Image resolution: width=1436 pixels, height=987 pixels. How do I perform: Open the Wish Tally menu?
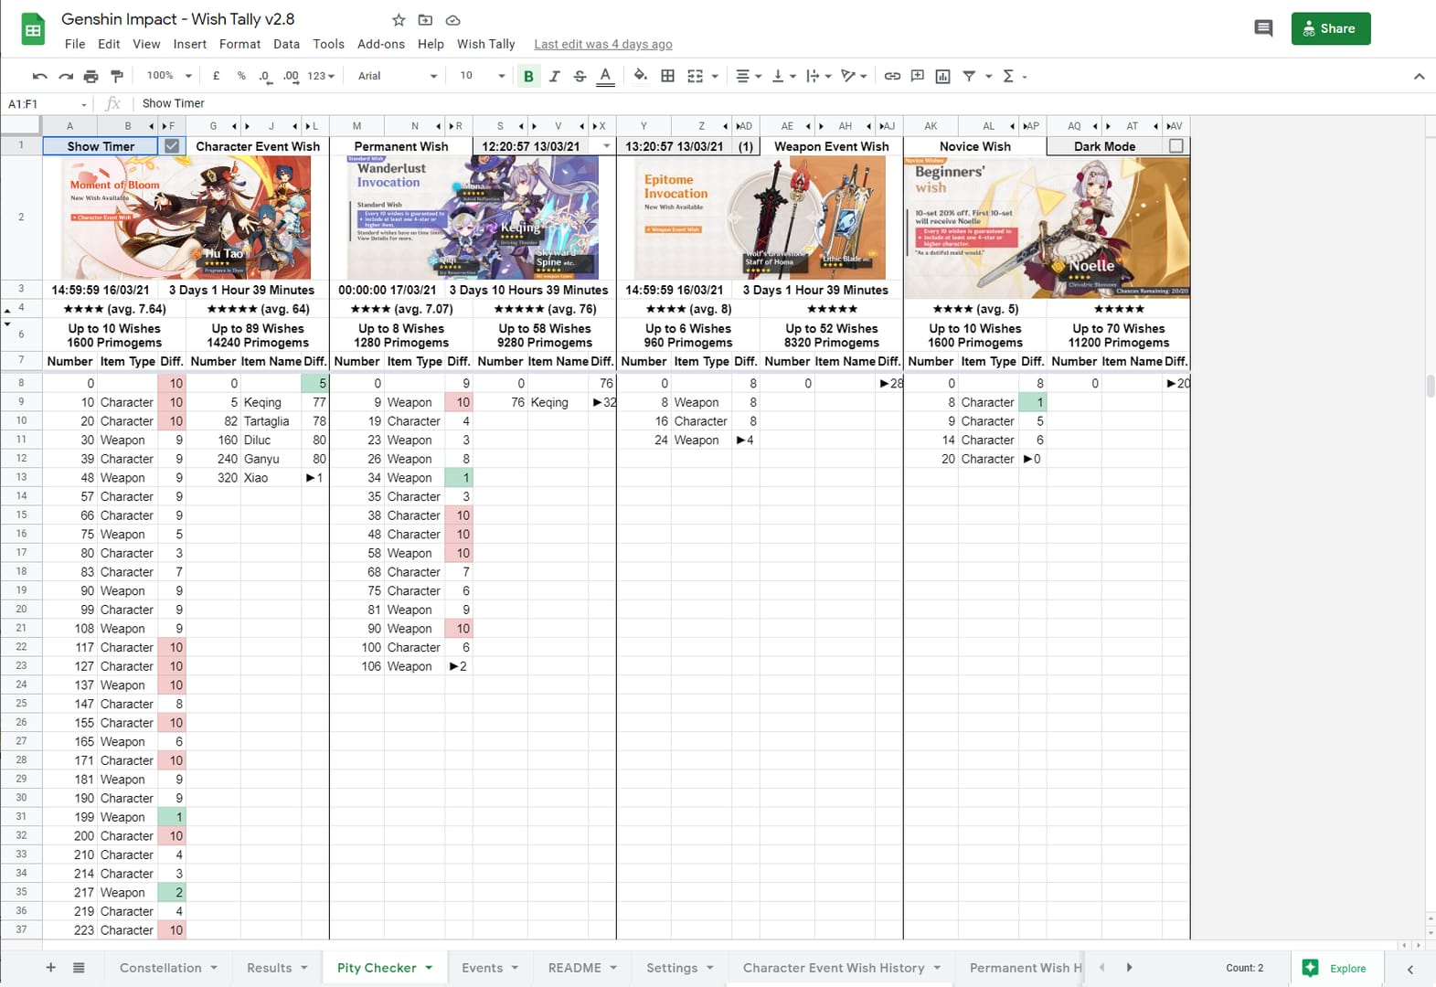pos(485,44)
